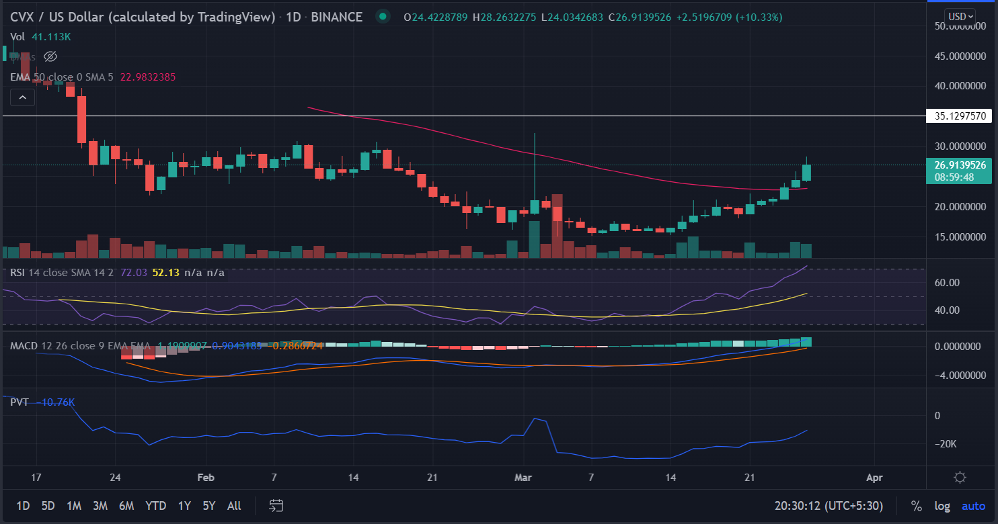Collapse the indicator legend with the chevron
Screen dimensions: 998x524
(x=22, y=98)
